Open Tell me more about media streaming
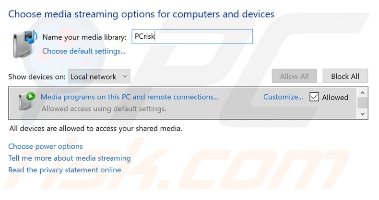 (x=70, y=158)
